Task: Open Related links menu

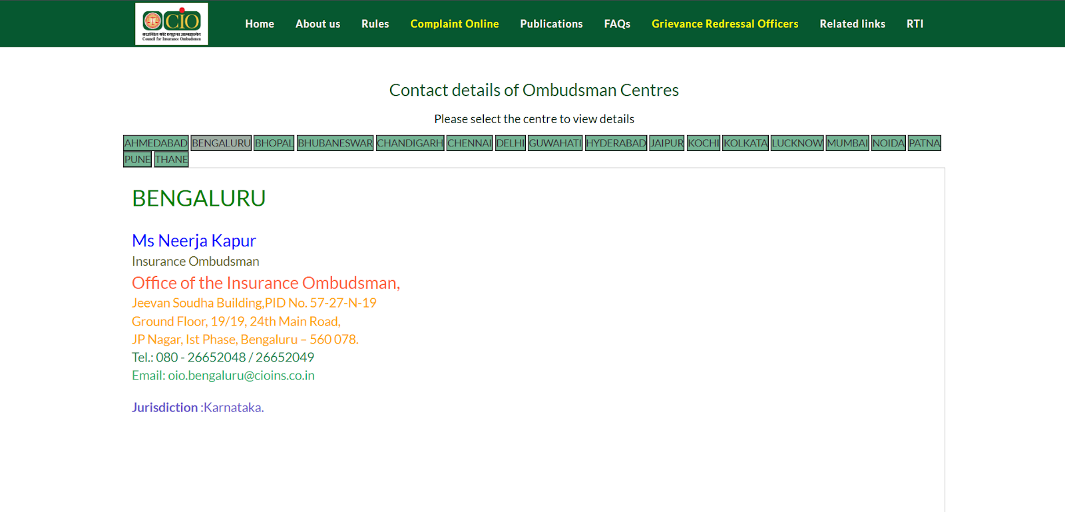Action: pos(852,24)
